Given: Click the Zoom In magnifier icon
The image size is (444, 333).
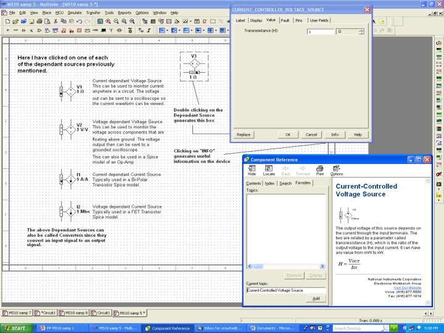Looking at the screenshot, I should click(x=108, y=21).
